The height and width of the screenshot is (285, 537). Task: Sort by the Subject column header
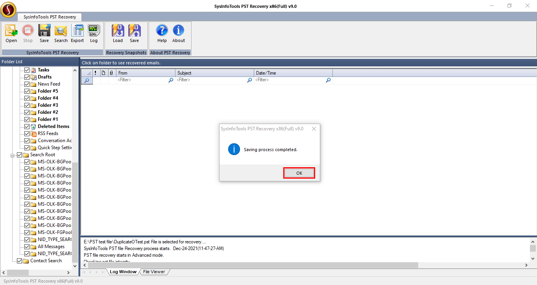(x=215, y=73)
